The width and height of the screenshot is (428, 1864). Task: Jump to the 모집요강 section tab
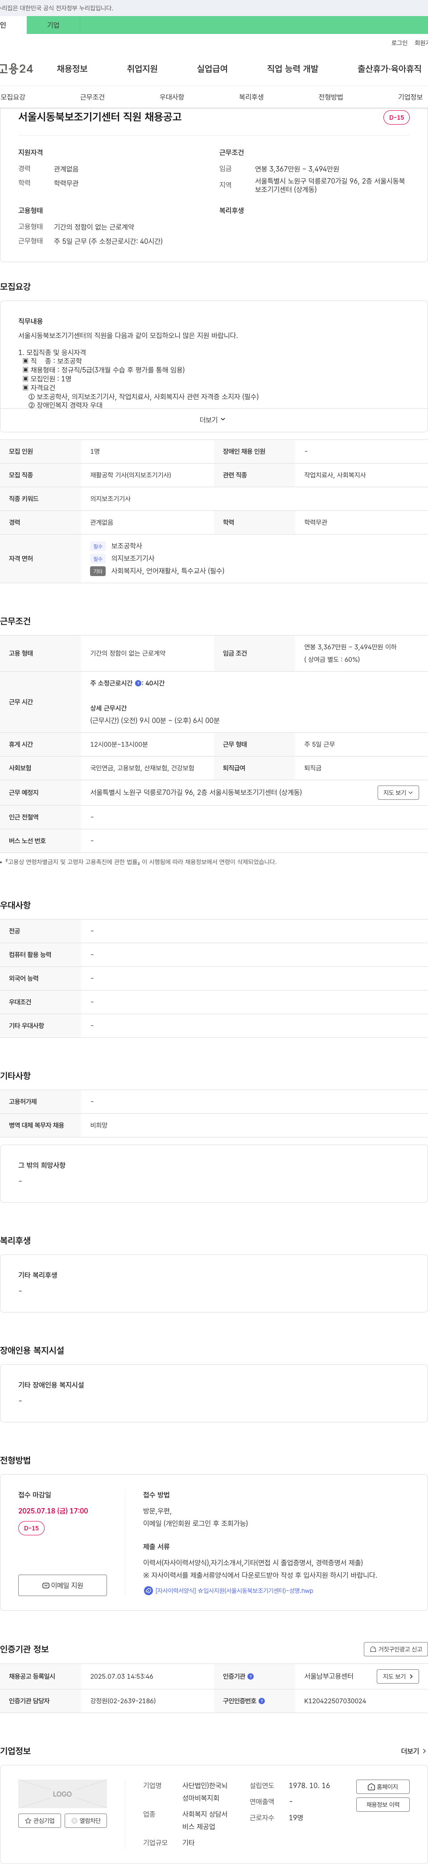click(13, 97)
